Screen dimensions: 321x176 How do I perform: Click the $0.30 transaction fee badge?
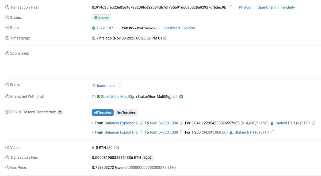(148, 158)
